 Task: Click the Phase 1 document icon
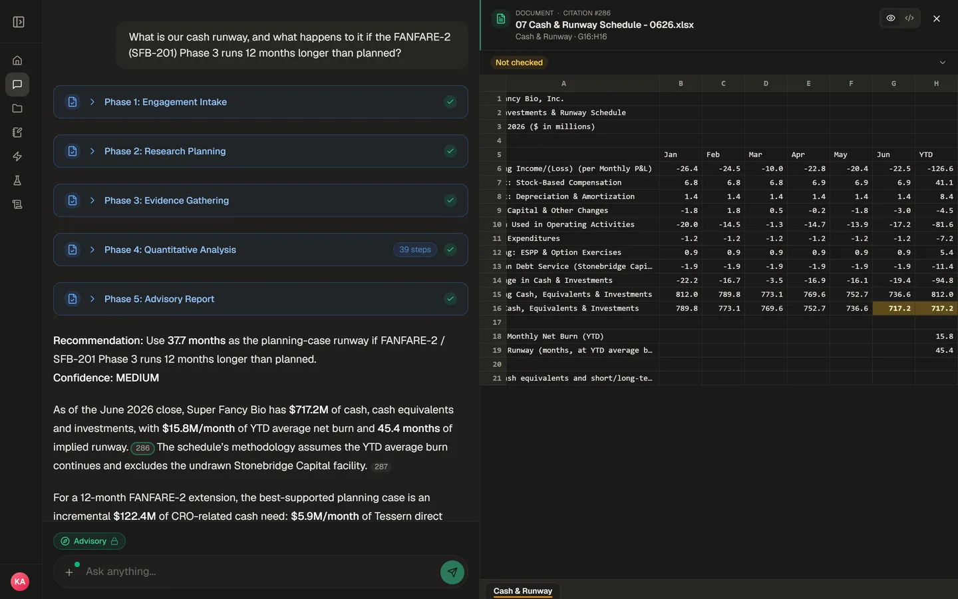pos(73,102)
